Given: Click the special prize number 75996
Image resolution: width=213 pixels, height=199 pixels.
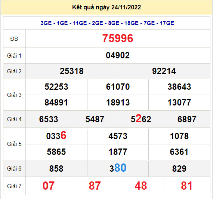Looking at the screenshot, I should [x=118, y=39].
